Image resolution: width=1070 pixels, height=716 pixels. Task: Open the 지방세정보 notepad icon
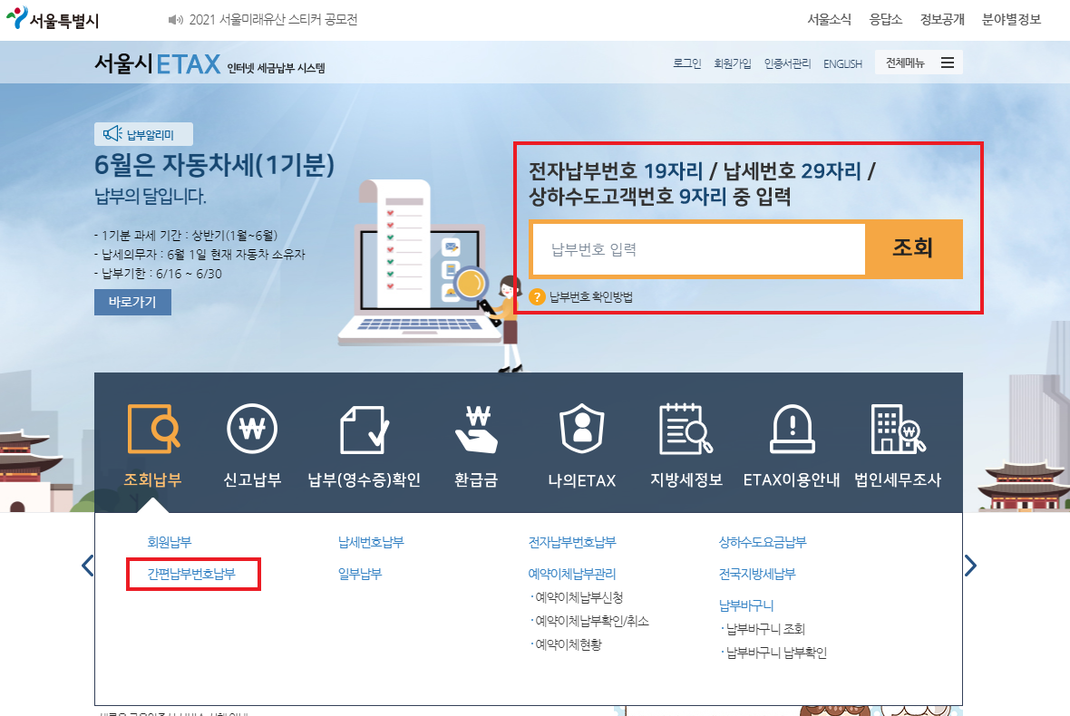(686, 428)
